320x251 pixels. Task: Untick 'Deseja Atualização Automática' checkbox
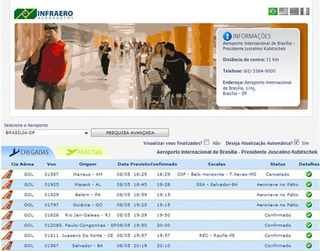[296, 142]
